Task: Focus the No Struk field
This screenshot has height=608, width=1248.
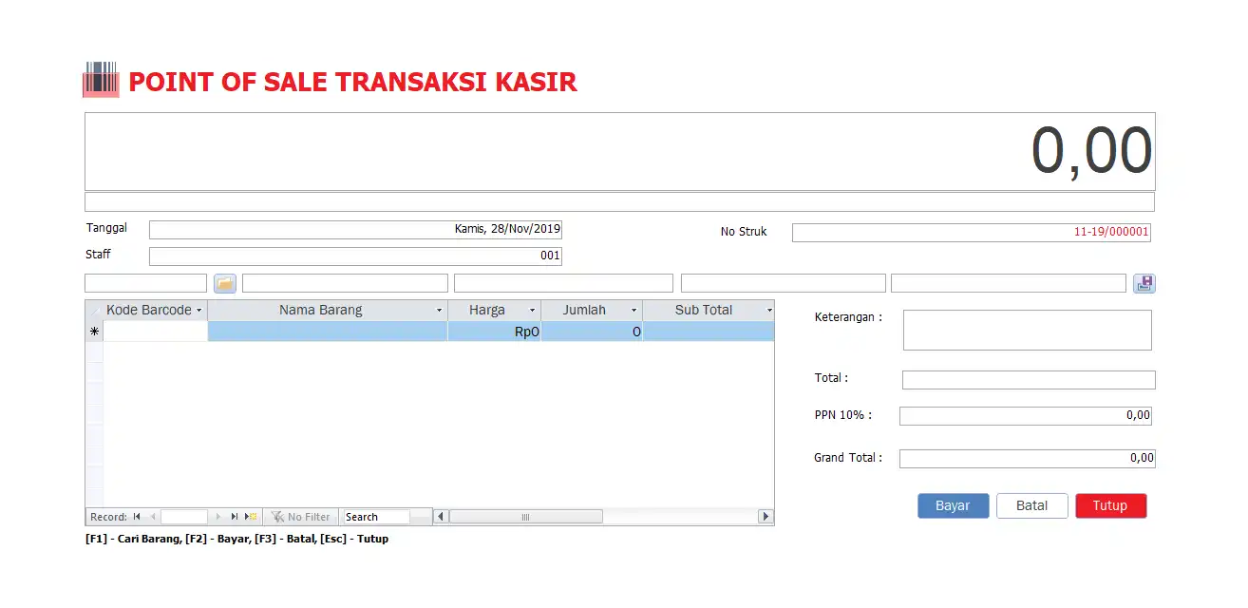Action: [972, 232]
